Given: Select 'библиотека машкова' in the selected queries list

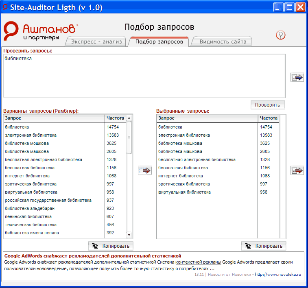Looking at the screenshot, I should (218, 152).
